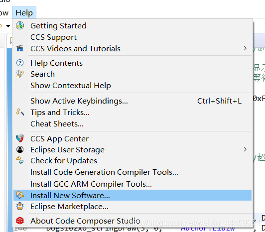The width and height of the screenshot is (265, 232).
Task: Open the Help menu in the menu bar
Action: click(24, 12)
